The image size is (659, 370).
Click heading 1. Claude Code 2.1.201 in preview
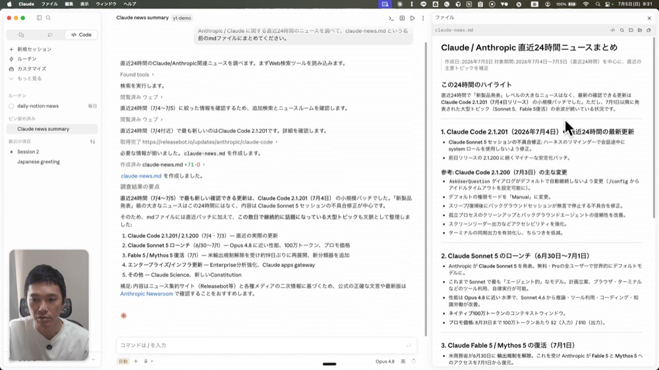[538, 132]
